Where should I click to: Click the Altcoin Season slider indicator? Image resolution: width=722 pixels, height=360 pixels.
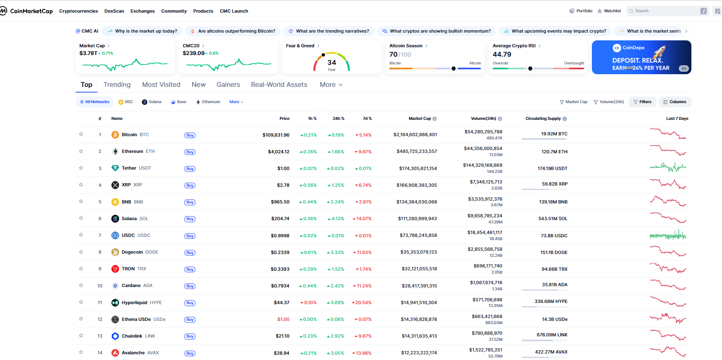point(453,68)
